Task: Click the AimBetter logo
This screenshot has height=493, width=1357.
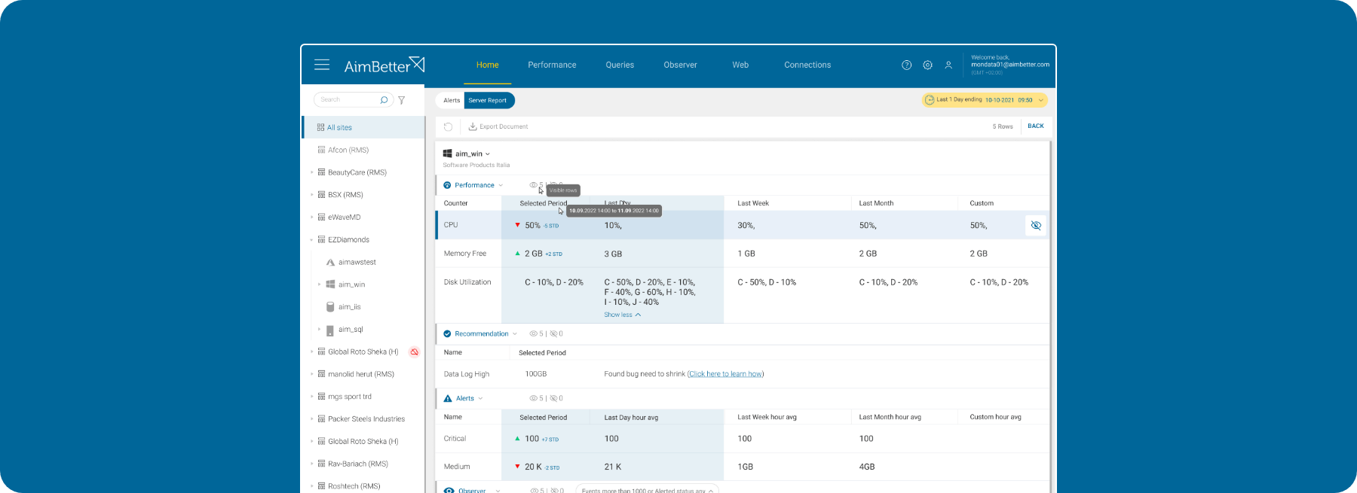Action: (x=384, y=65)
